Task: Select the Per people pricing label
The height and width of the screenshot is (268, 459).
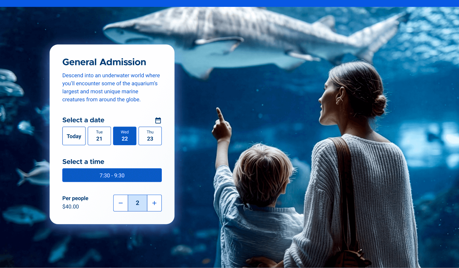Action: pyautogui.click(x=75, y=198)
